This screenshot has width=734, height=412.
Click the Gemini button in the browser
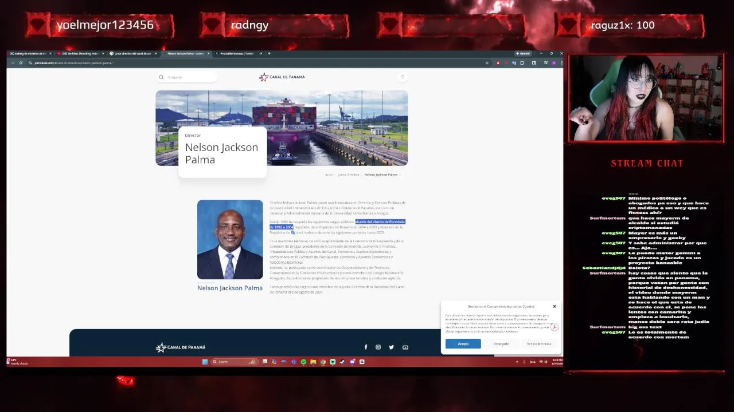523,53
